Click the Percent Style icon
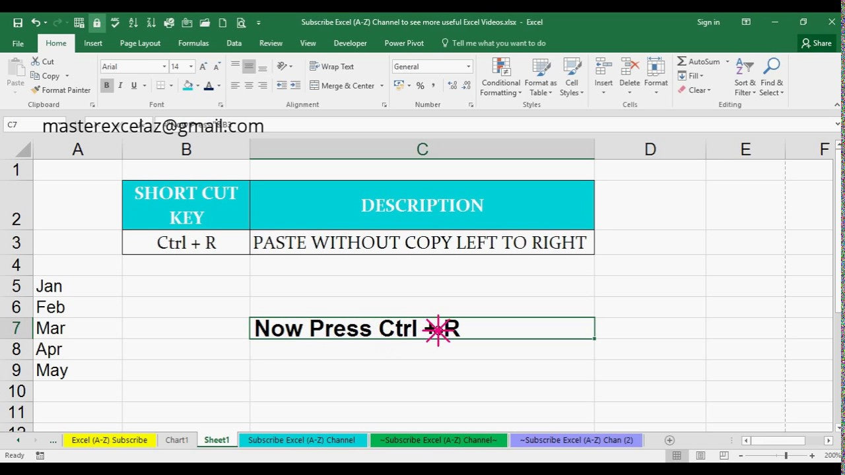This screenshot has height=475, width=845. (x=420, y=85)
